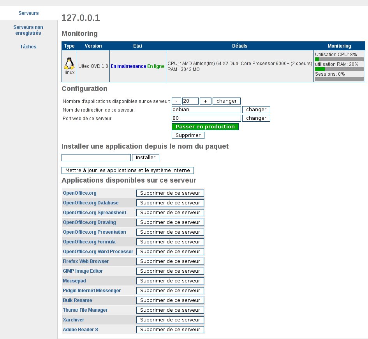Focus the package name input field

(96, 158)
